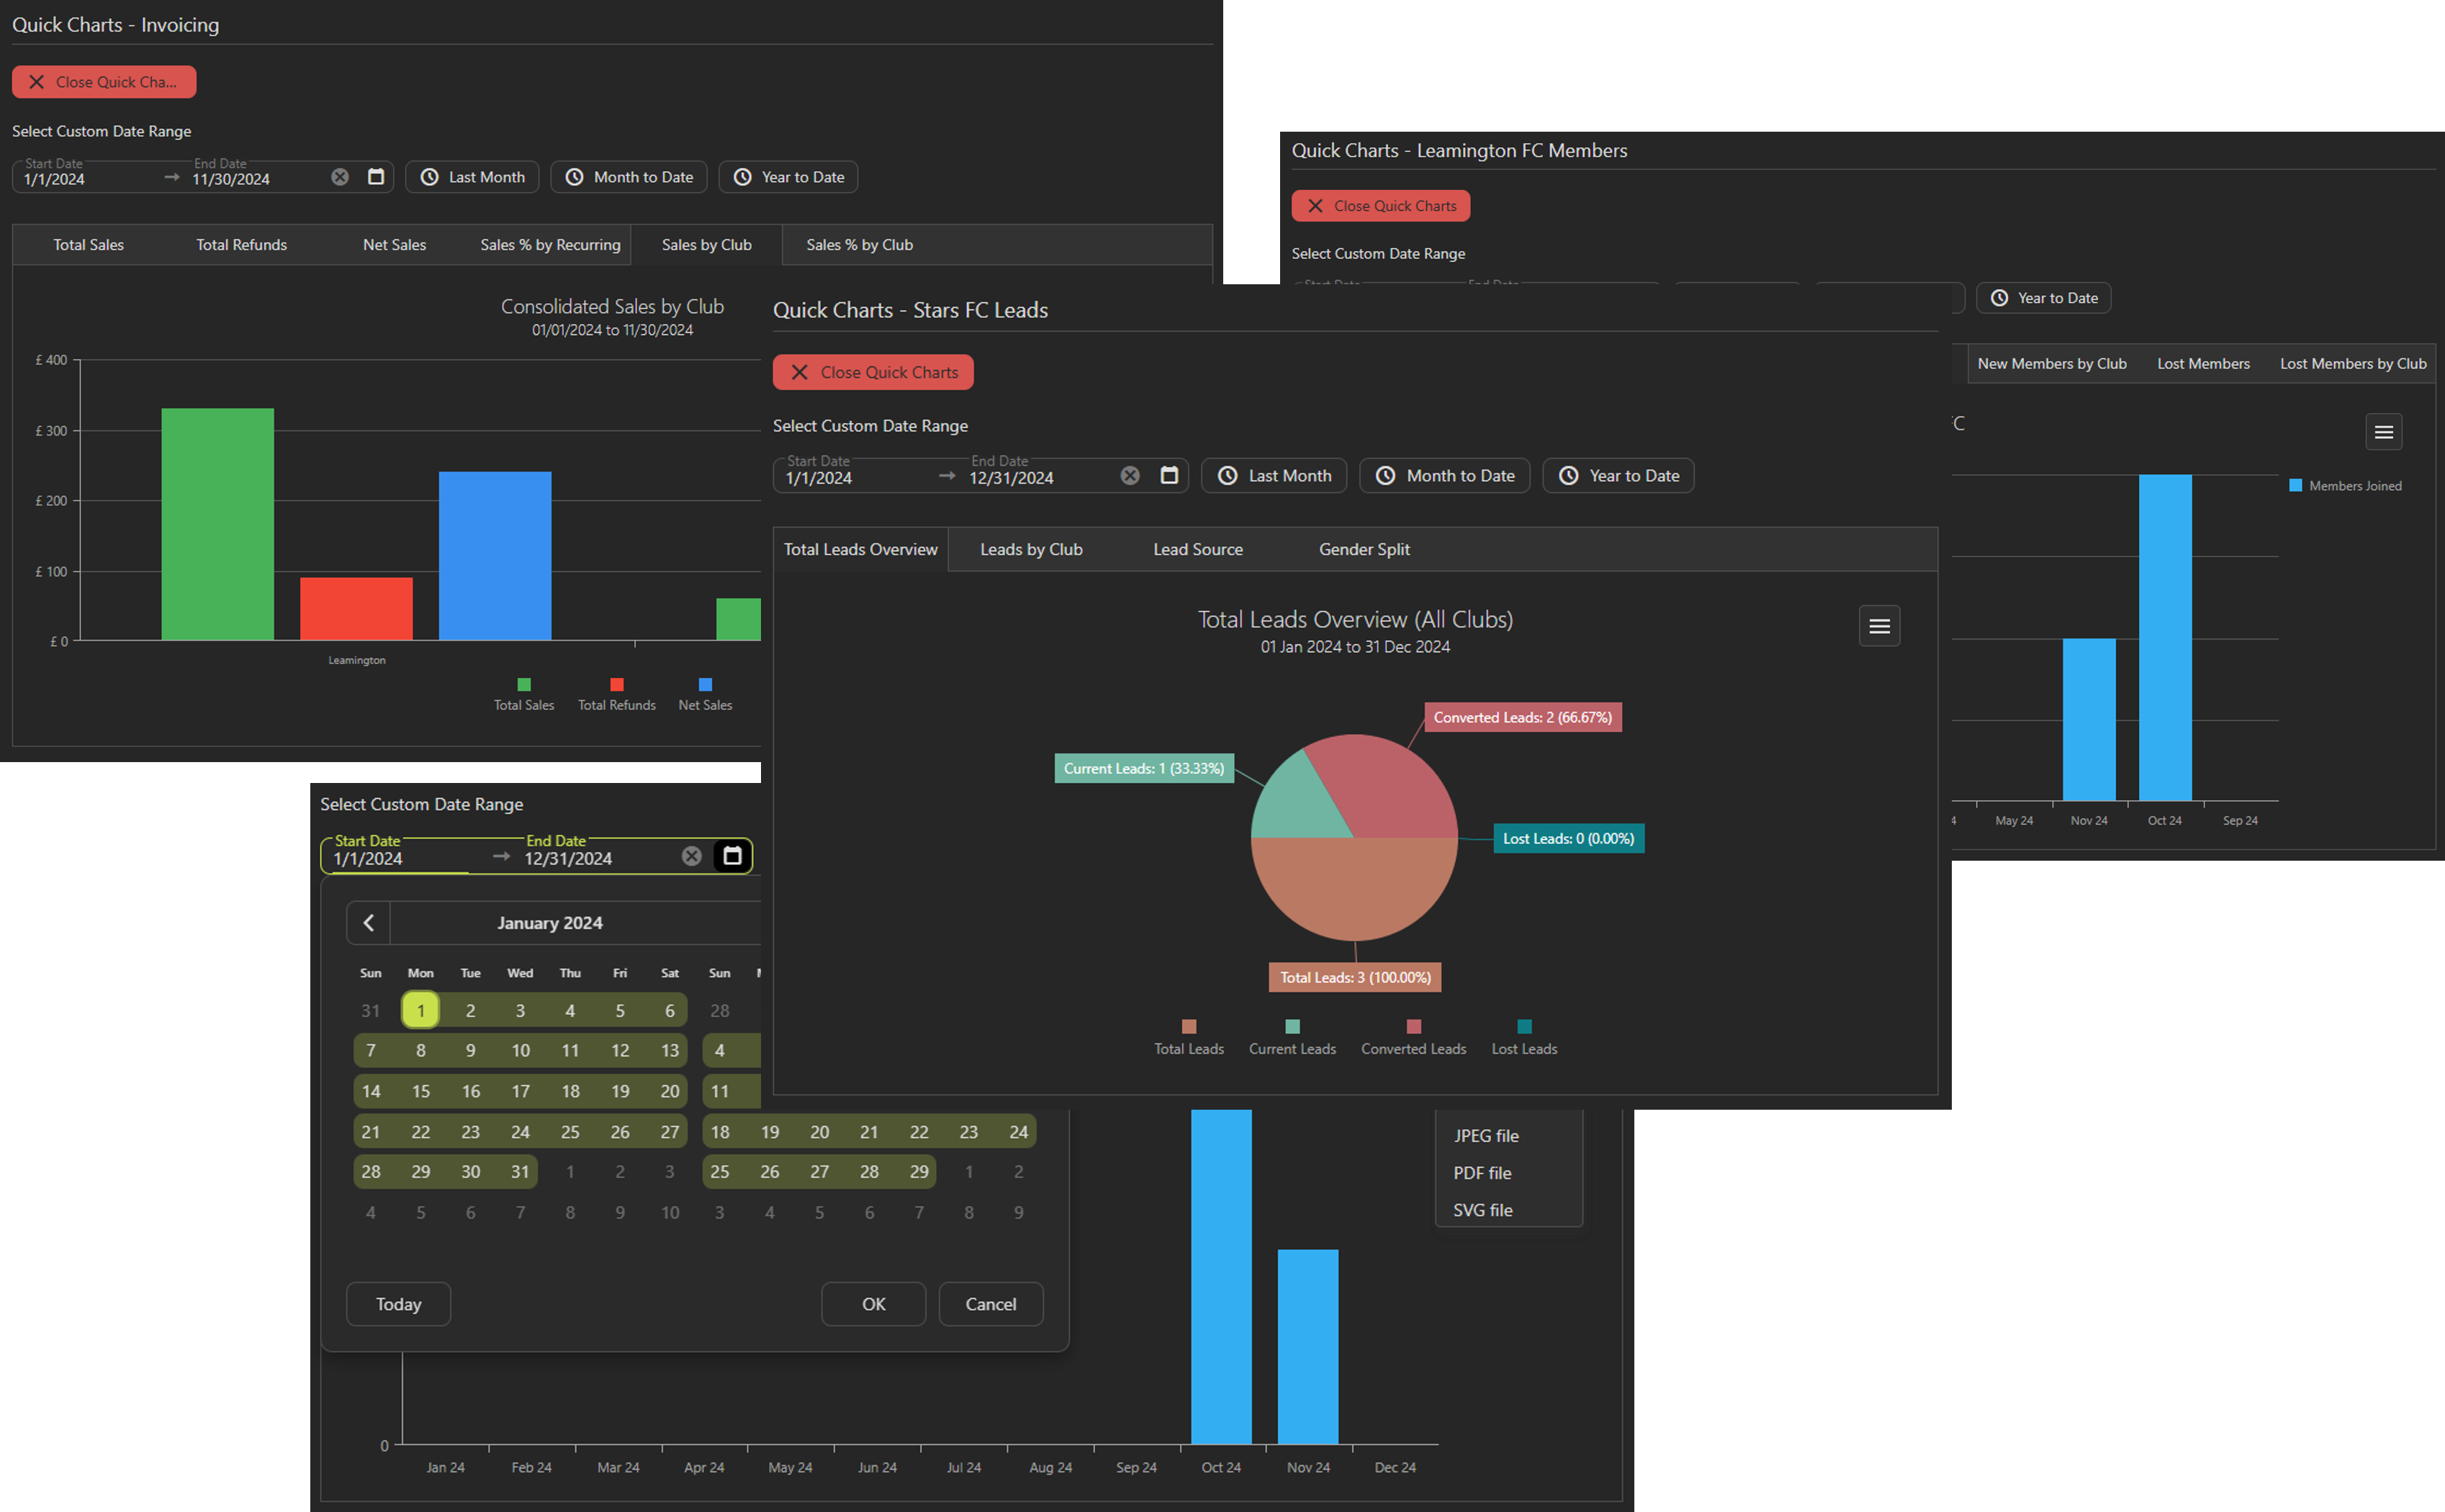Click highlighted calendar icon in bottom date picker
This screenshot has height=1512, width=2445.
pos(732,856)
